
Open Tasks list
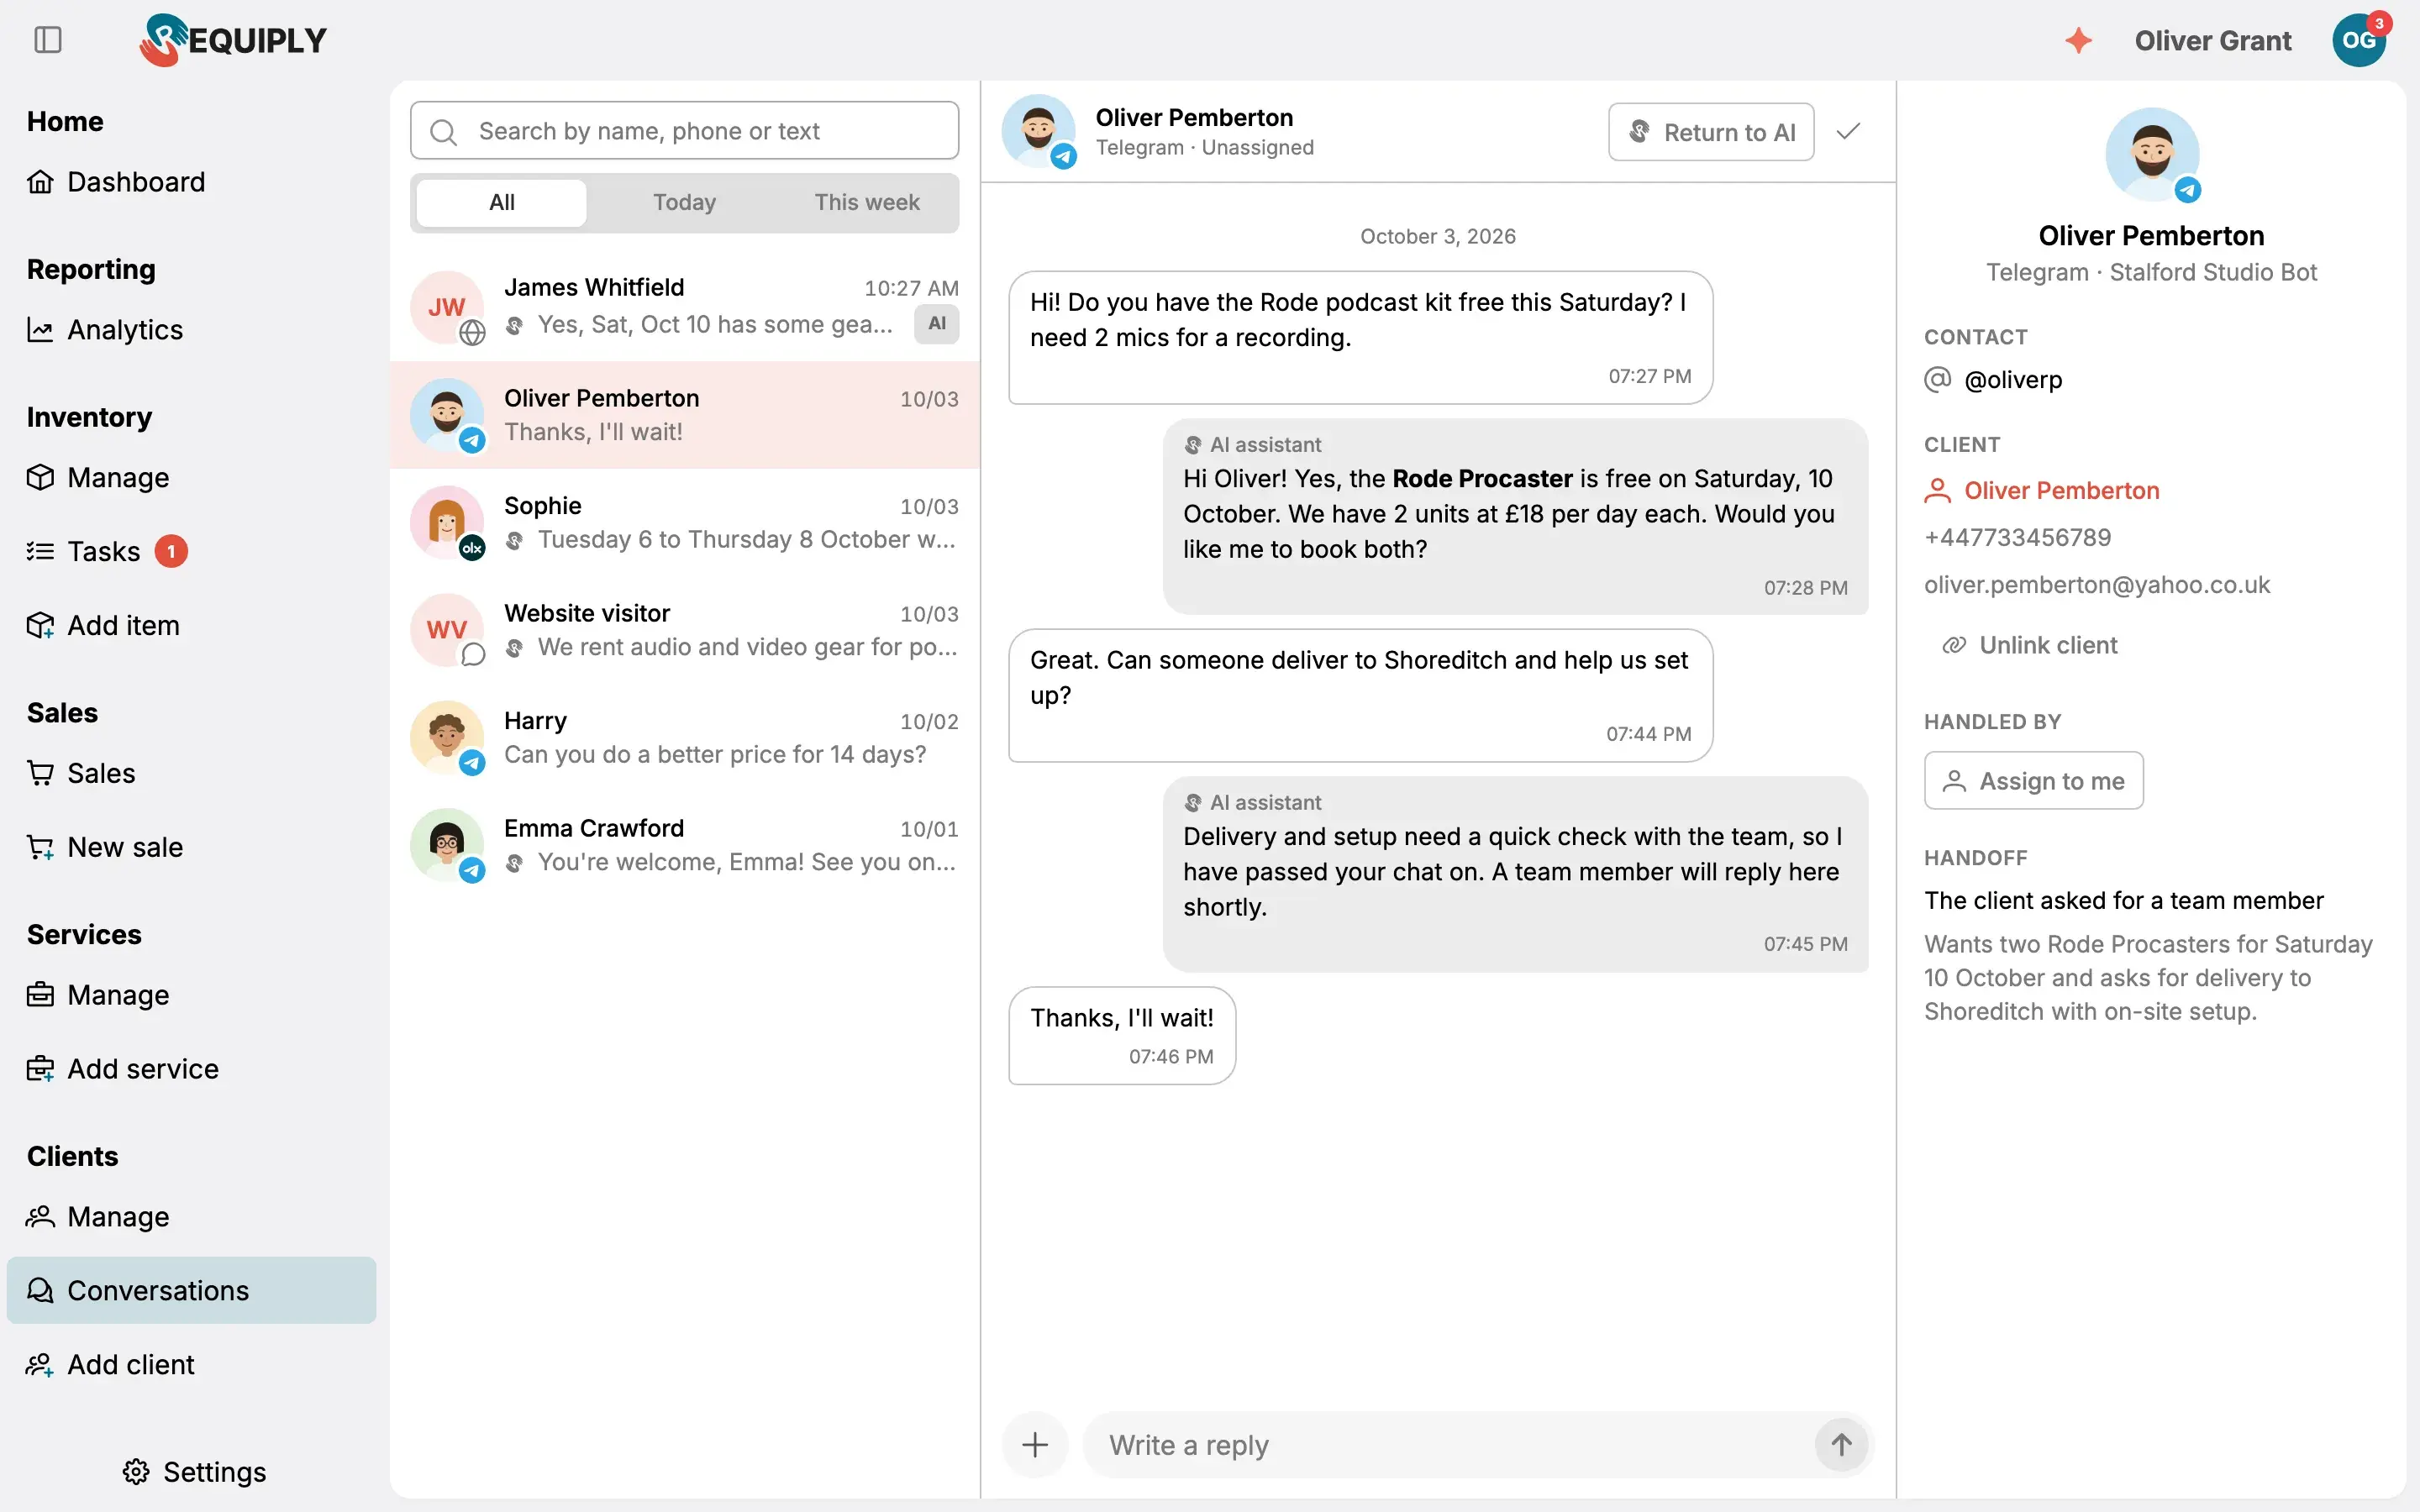coord(83,551)
